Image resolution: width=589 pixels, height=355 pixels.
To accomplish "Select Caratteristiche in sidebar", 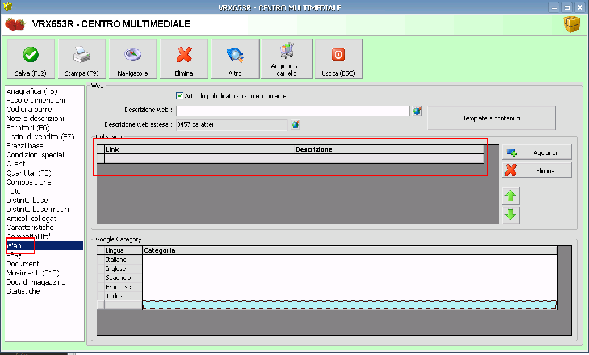I will (x=30, y=227).
